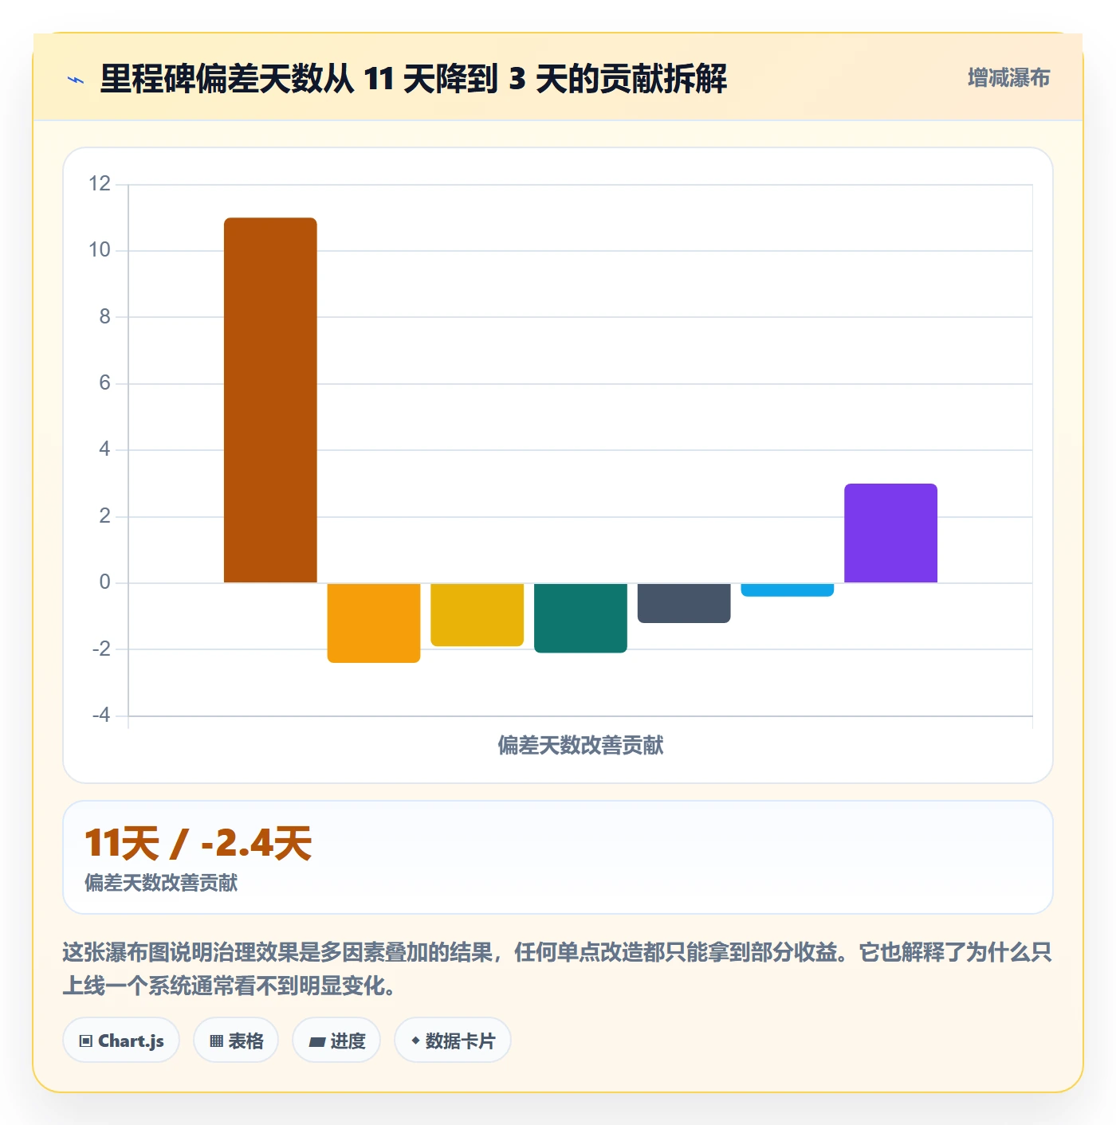
Task: Click the description paragraph starting 这张瀑布图
Action: [557, 969]
